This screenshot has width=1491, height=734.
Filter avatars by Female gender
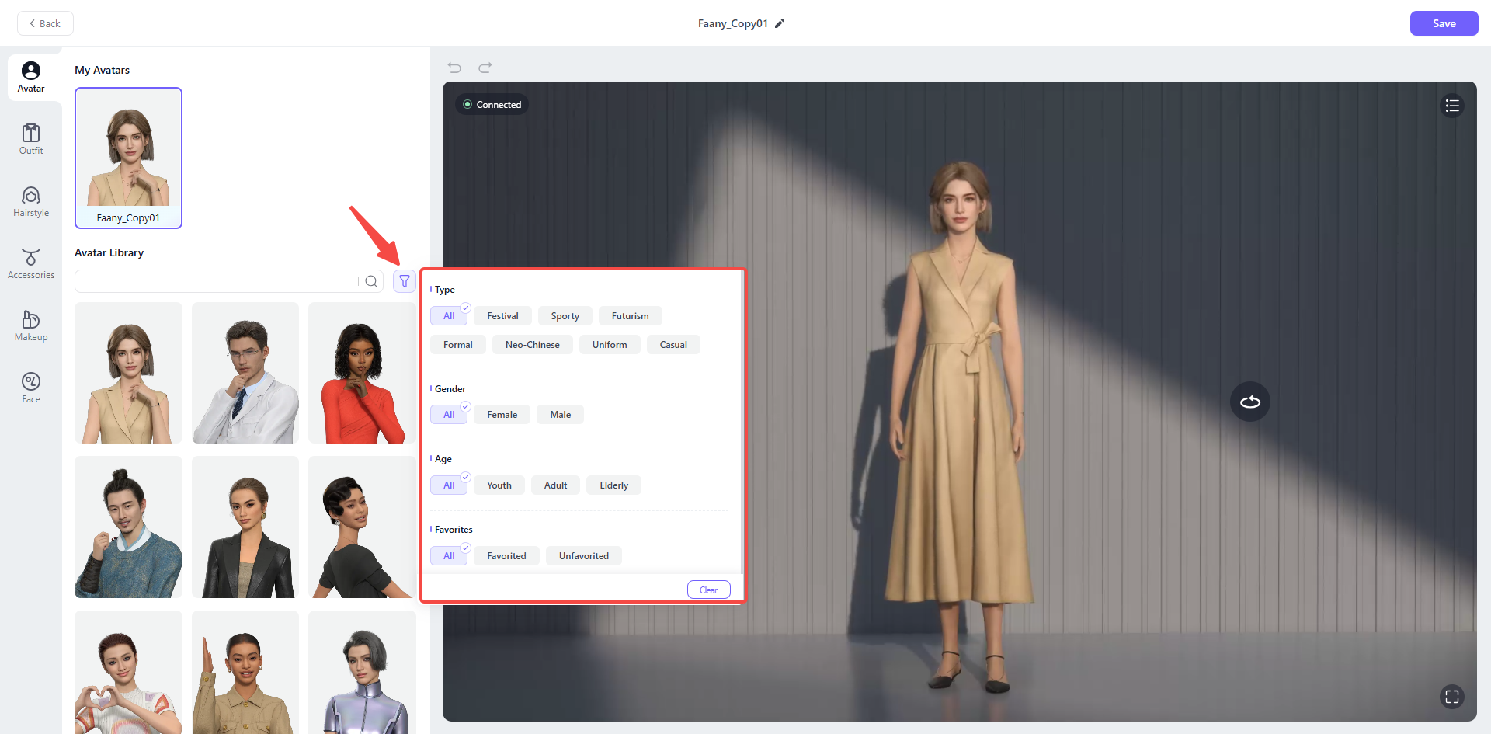[502, 414]
